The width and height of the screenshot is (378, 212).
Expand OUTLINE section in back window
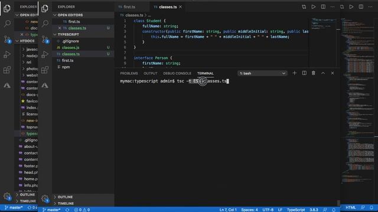(26, 194)
